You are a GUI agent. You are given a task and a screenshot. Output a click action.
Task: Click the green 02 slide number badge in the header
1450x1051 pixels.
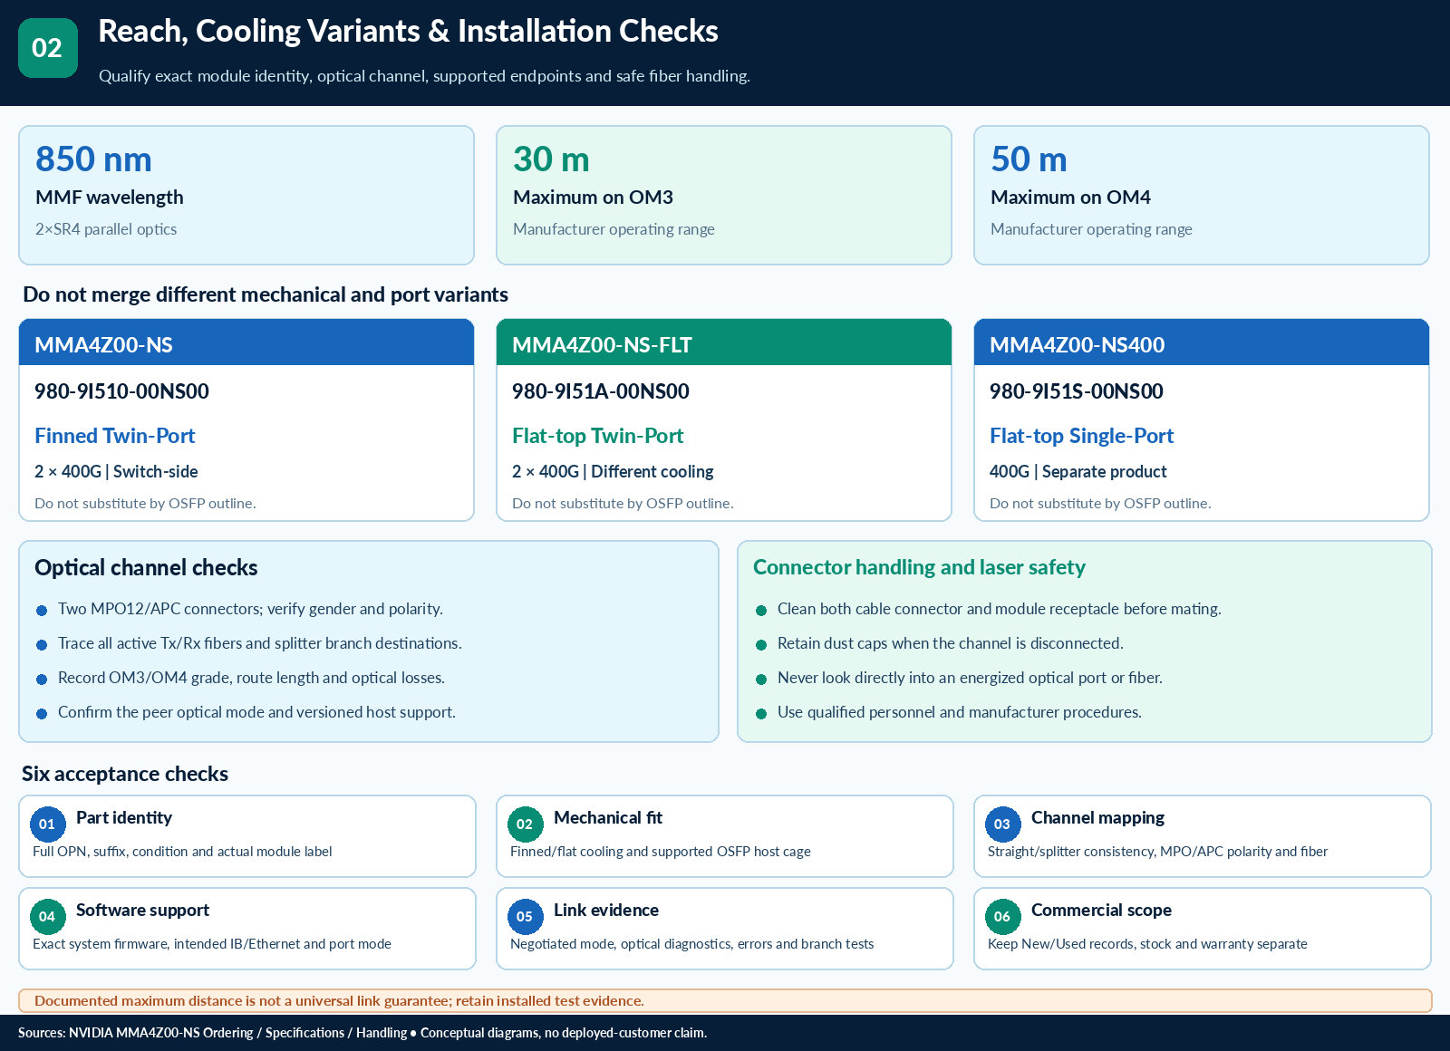click(x=48, y=48)
